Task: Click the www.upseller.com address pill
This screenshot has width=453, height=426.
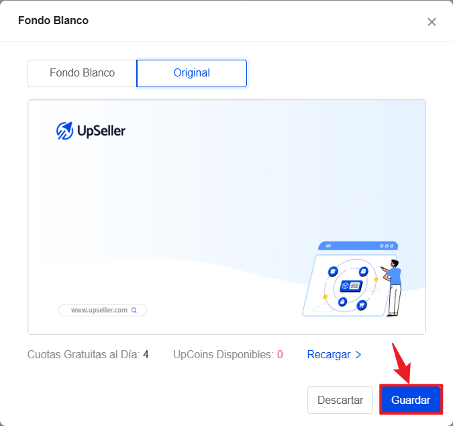Action: (x=101, y=311)
